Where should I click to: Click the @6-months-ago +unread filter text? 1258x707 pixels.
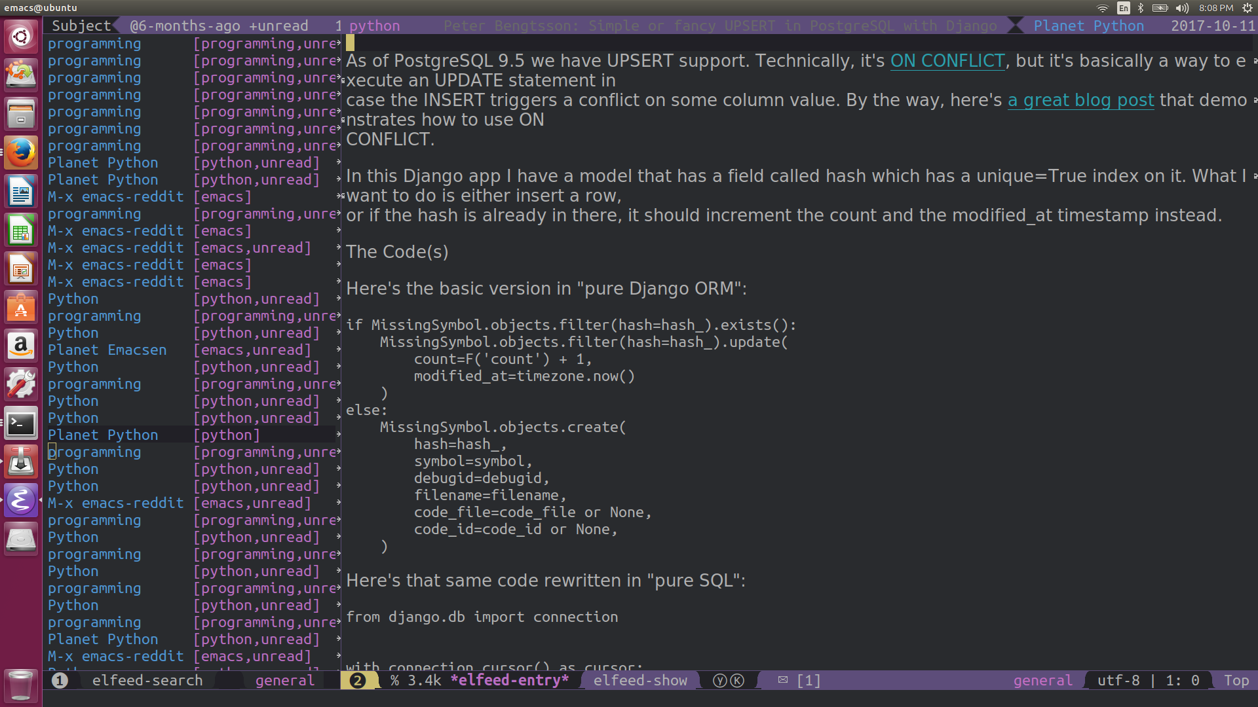219,26
